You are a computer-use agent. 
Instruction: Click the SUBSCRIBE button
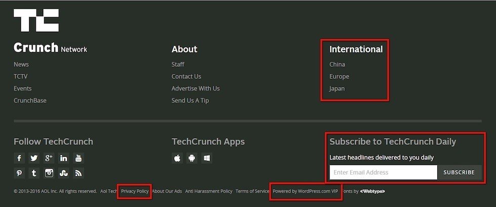(x=459, y=173)
